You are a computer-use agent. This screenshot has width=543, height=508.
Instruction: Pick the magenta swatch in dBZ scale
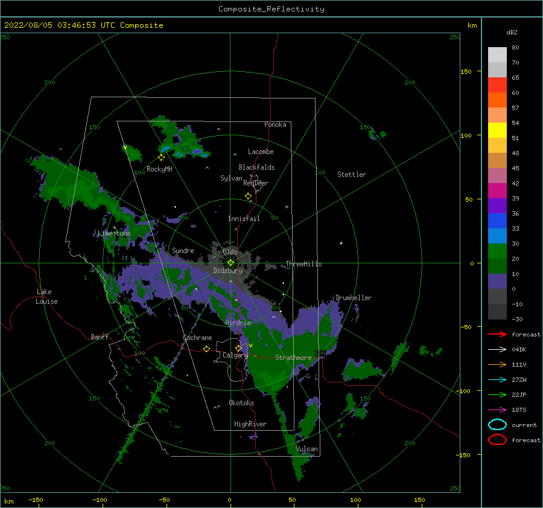497,190
